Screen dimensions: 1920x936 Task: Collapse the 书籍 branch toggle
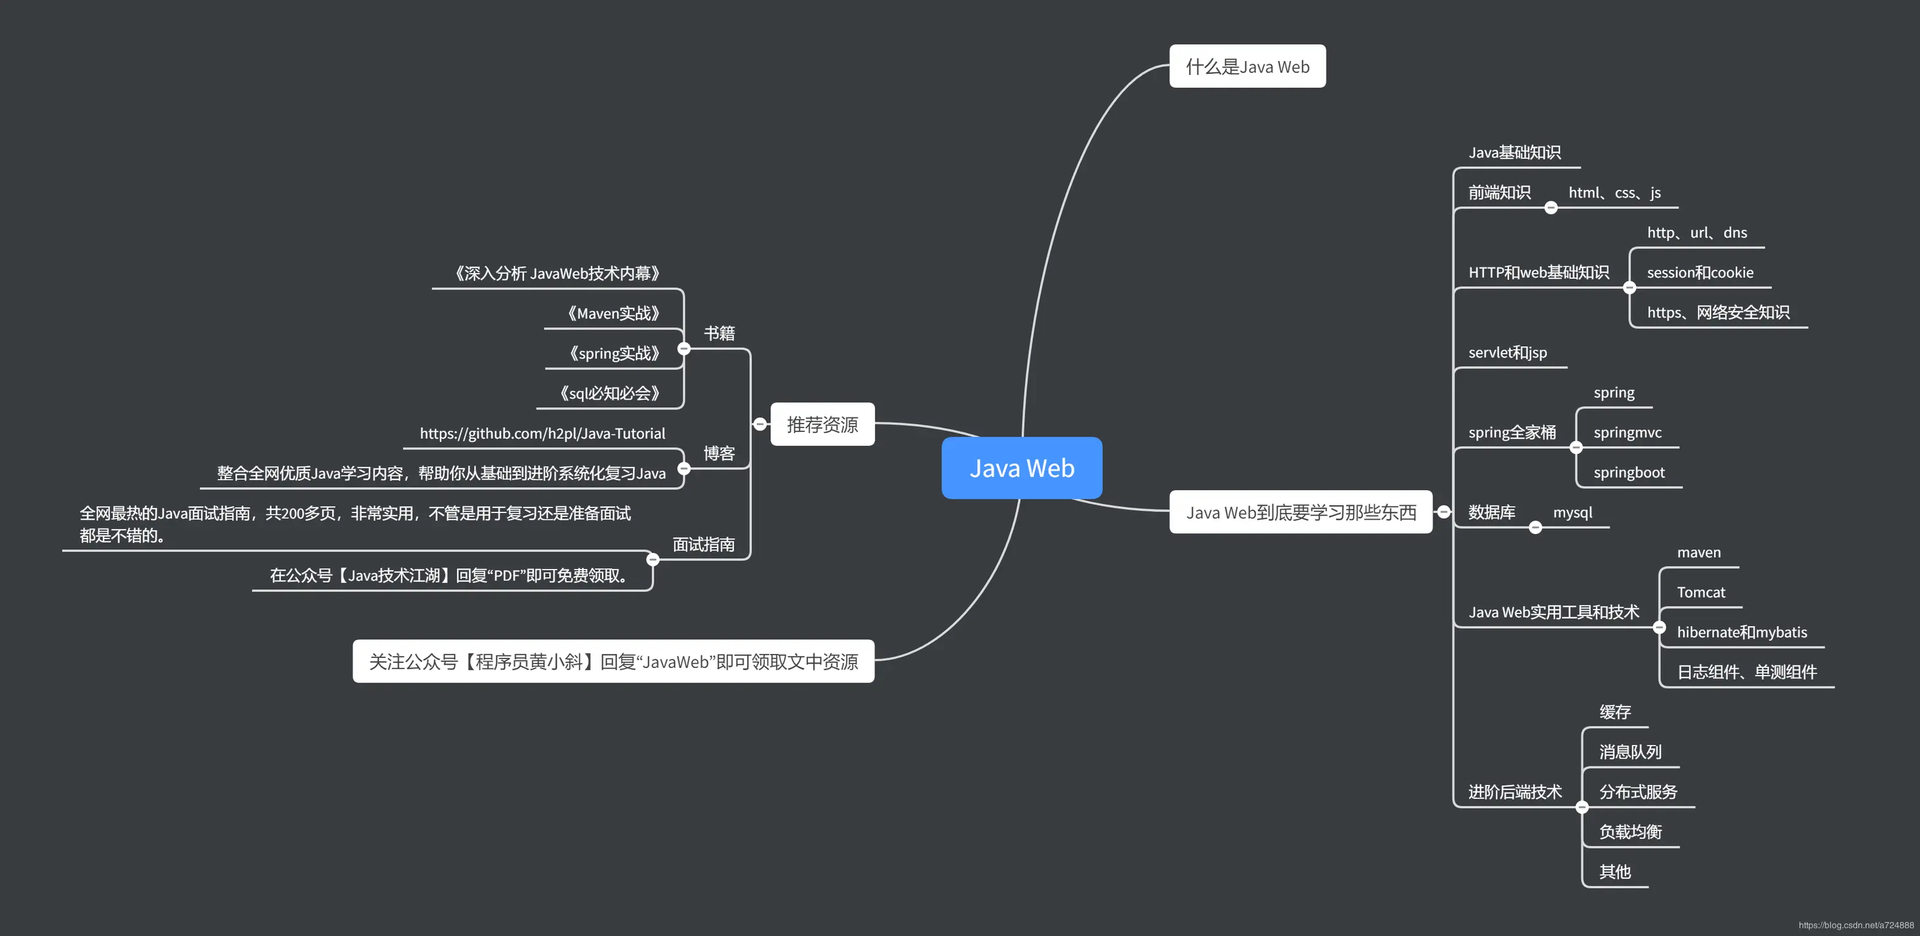pyautogui.click(x=683, y=348)
